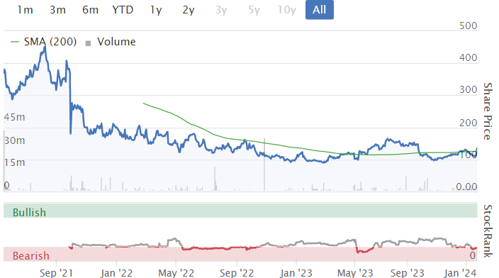
Task: Toggle the Volume legend series
Action: [x=111, y=42]
